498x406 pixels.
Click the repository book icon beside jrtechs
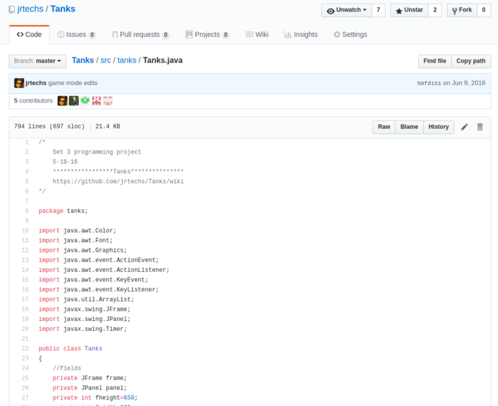[x=12, y=10]
